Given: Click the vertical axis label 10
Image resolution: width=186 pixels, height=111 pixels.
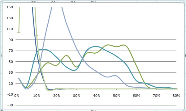Looking at the screenshot, I should pyautogui.click(x=11, y=84).
